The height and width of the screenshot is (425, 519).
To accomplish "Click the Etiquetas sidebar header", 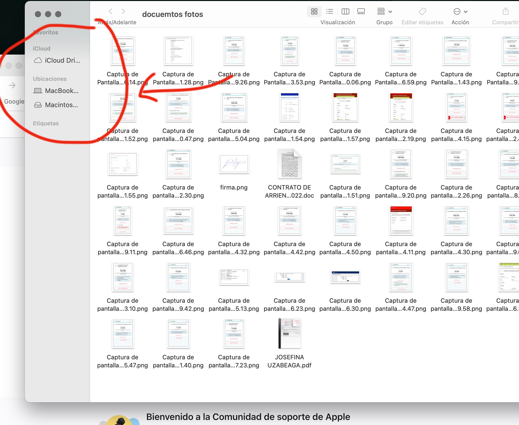I will coord(46,123).
